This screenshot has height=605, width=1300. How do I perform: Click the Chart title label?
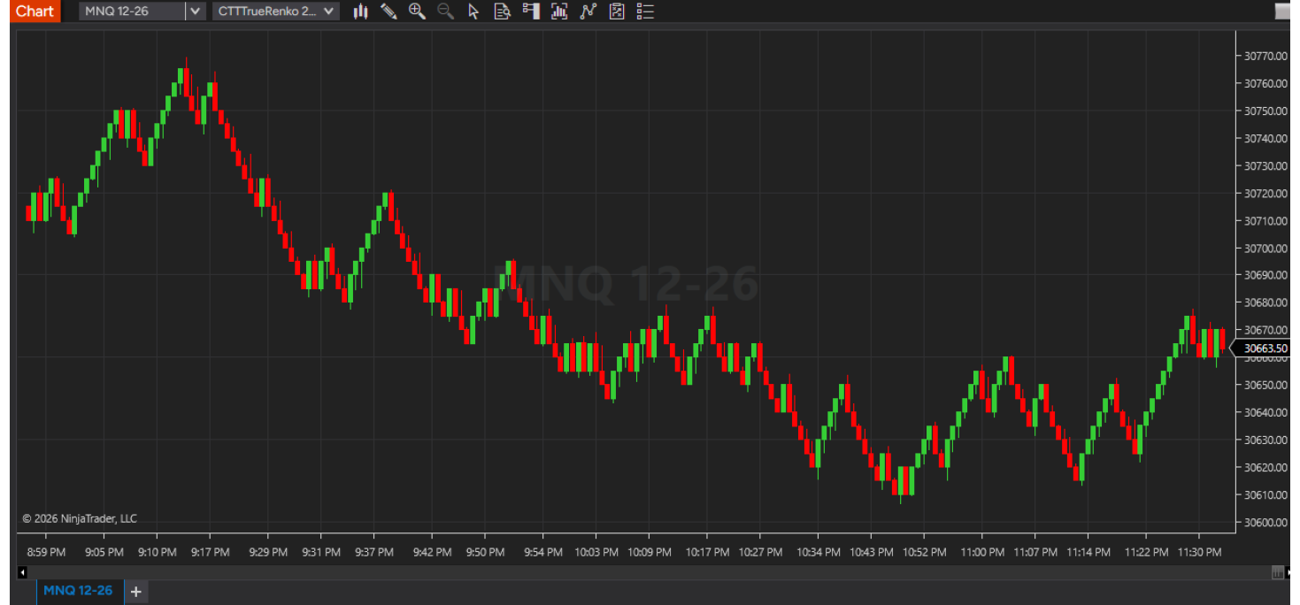[35, 11]
